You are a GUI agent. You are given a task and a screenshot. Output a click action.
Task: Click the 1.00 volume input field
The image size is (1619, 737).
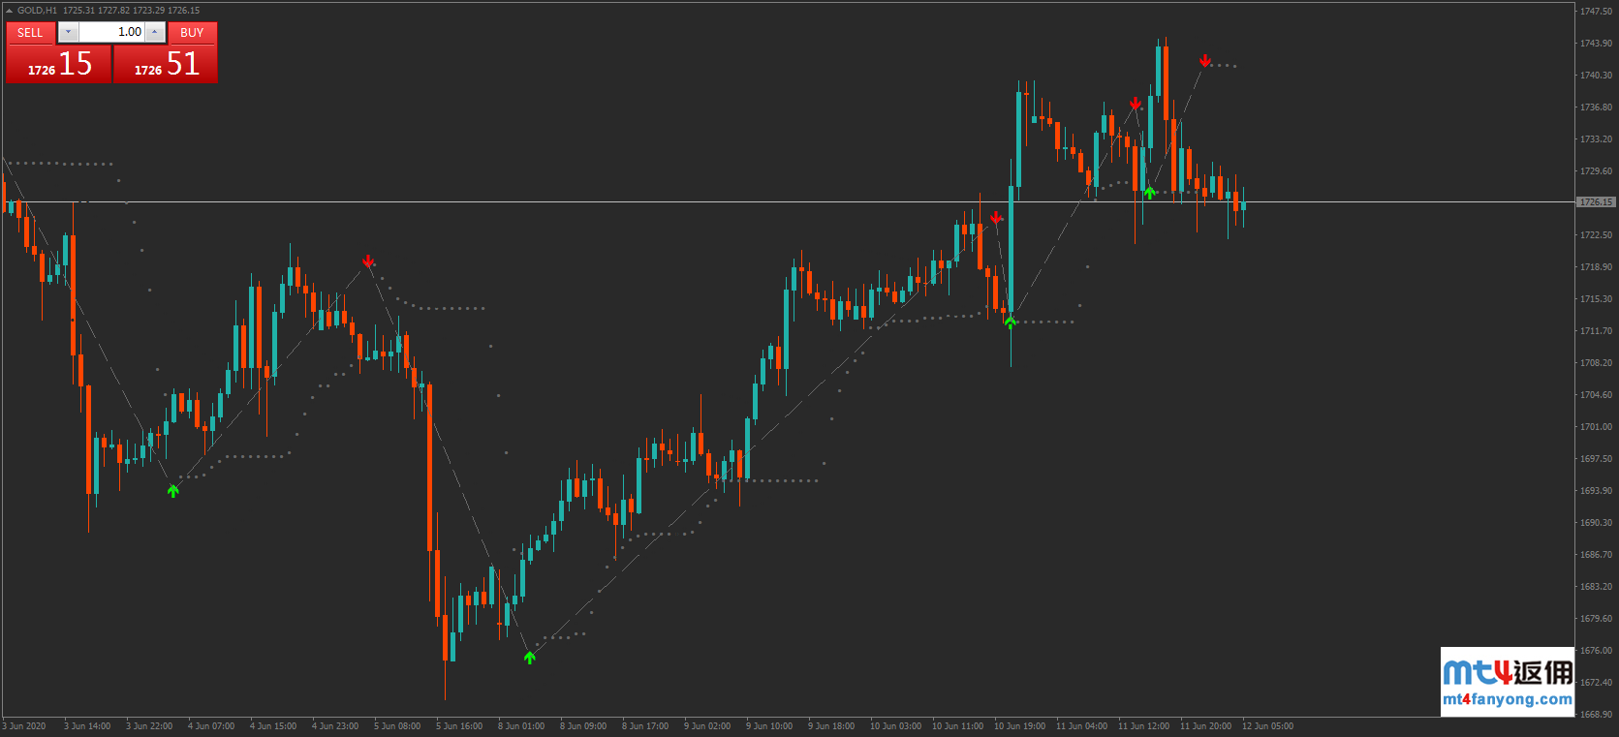(111, 32)
